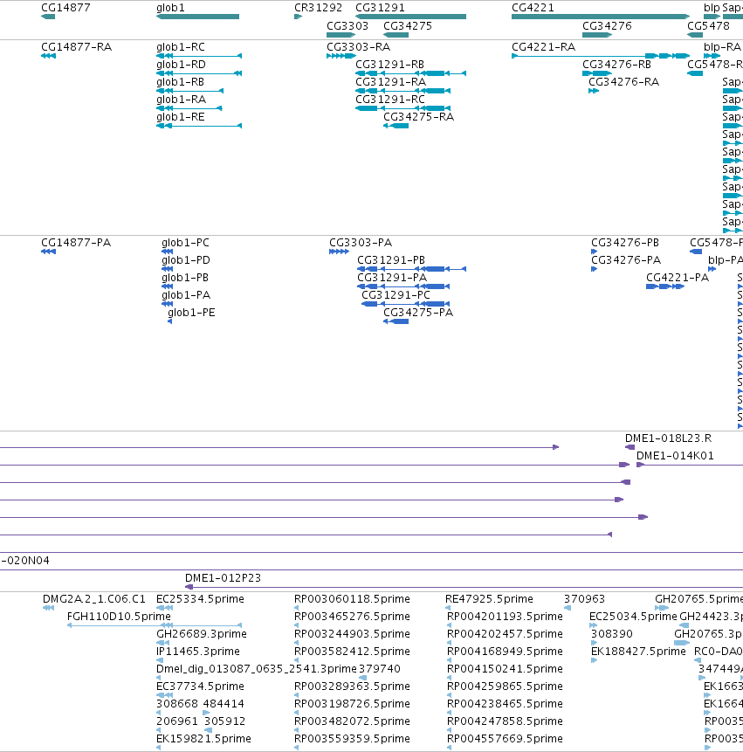Select protein CG3303-PA
The width and height of the screenshot is (743, 752).
361,243
